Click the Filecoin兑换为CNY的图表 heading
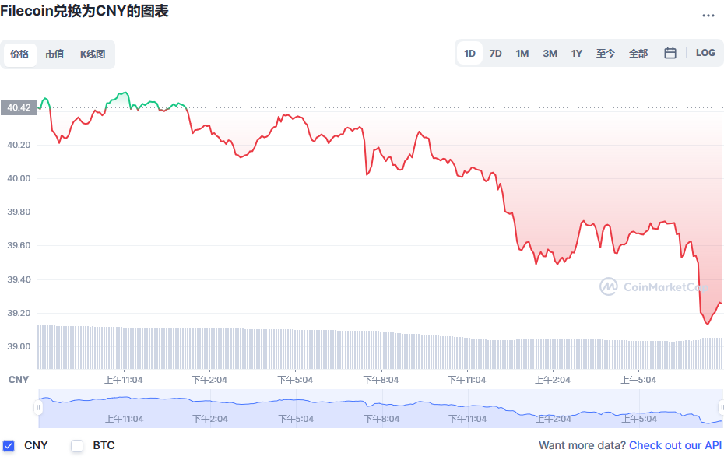 84,11
